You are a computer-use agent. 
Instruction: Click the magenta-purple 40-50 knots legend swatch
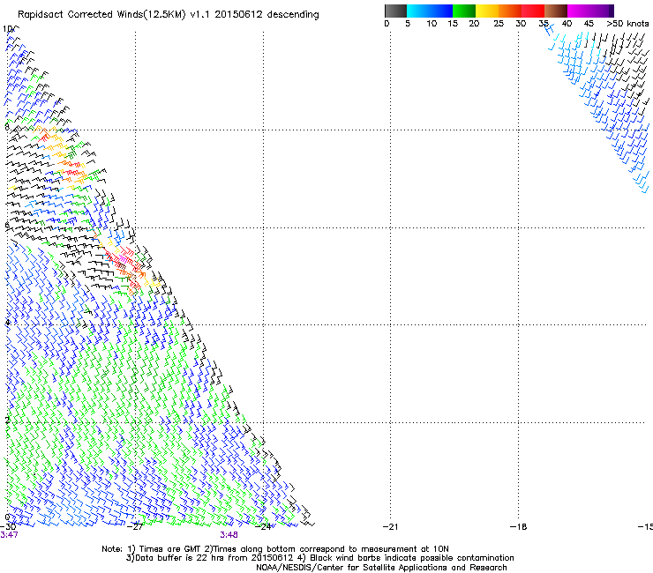pos(590,11)
